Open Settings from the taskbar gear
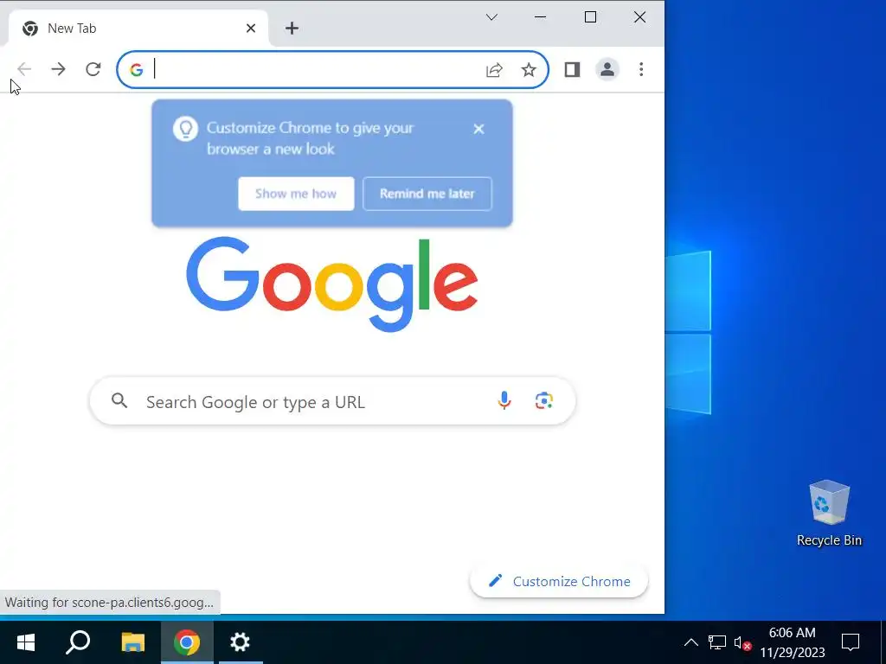 click(241, 642)
